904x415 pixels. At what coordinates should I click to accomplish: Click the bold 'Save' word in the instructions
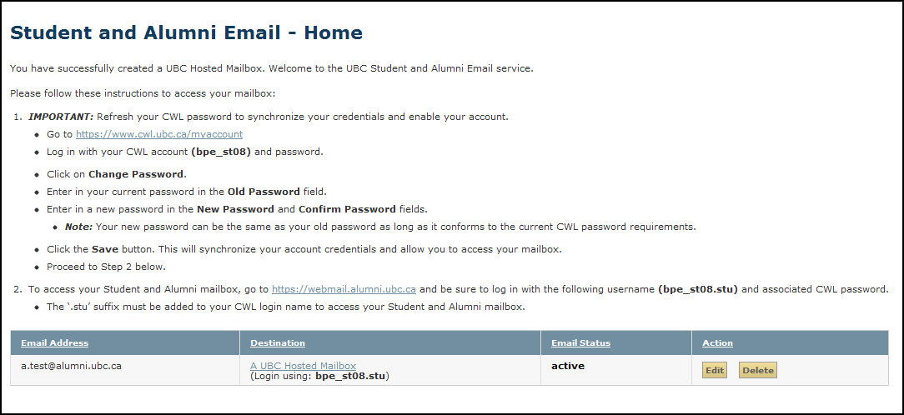pyautogui.click(x=104, y=250)
